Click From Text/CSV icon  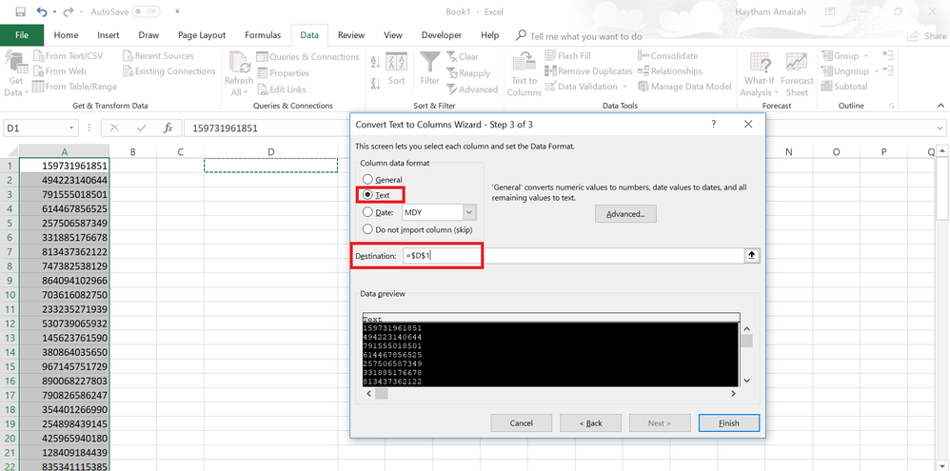click(x=39, y=56)
